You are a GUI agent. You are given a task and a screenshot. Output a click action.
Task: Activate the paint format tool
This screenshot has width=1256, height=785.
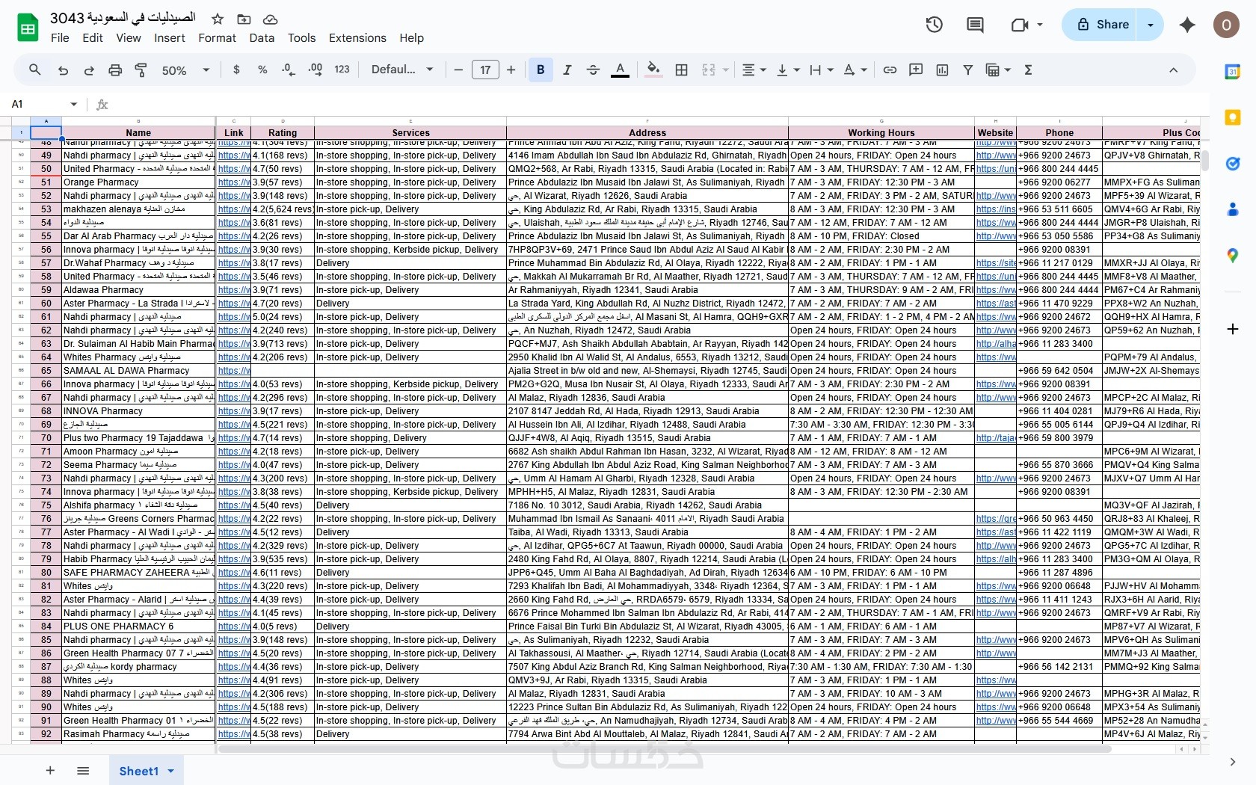(x=141, y=70)
